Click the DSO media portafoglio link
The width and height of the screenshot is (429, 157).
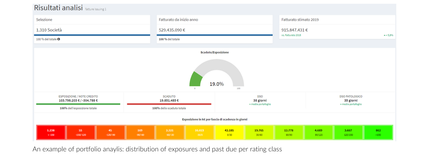260,104
